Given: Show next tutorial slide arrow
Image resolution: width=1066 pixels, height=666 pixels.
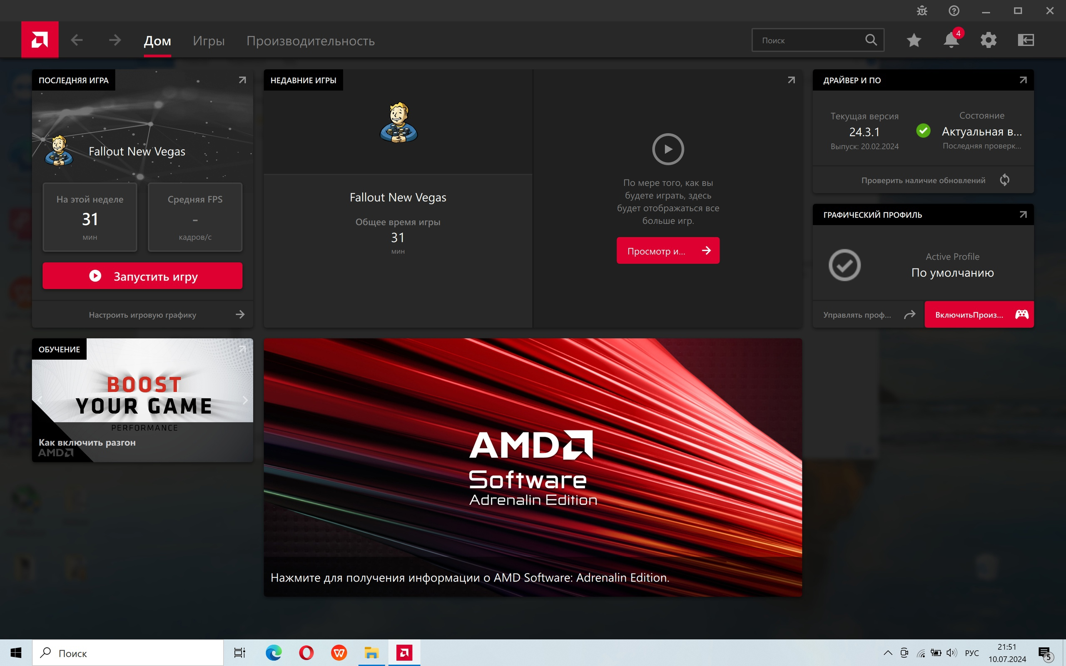Looking at the screenshot, I should pos(245,400).
